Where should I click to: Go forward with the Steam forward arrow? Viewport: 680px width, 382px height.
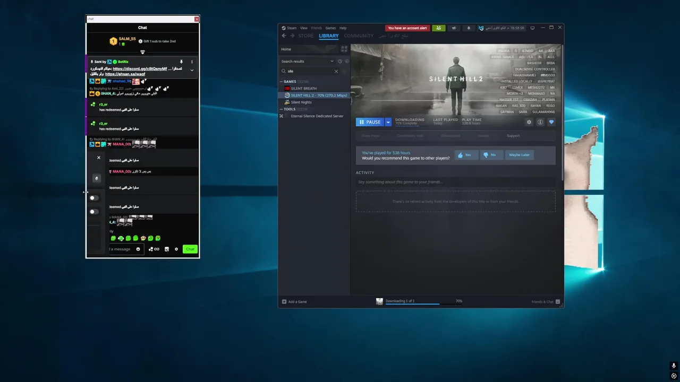pos(292,36)
